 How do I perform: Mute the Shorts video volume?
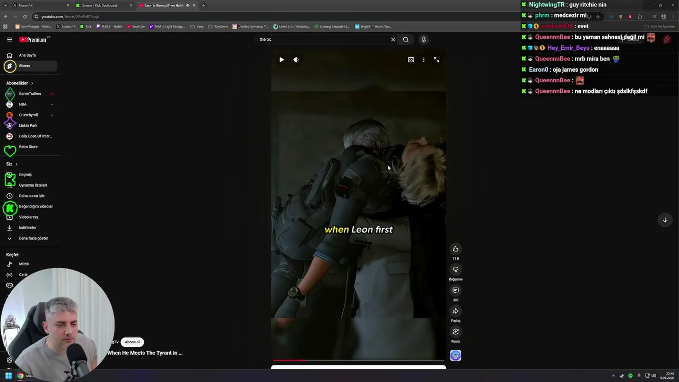(x=296, y=60)
